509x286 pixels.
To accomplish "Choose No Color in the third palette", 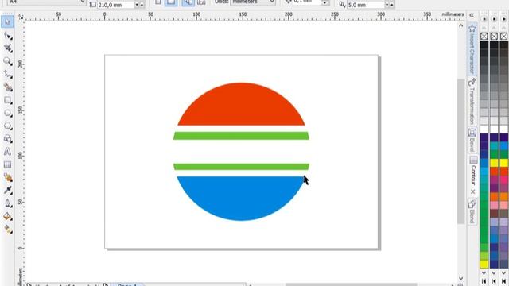I will tap(504, 36).
